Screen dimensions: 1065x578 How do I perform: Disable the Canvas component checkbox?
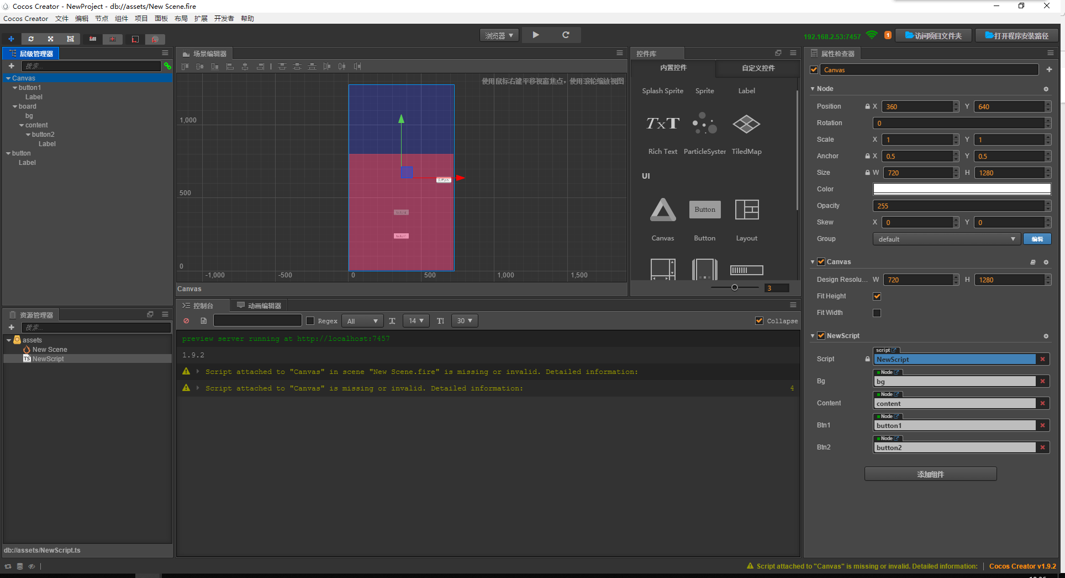tap(821, 262)
